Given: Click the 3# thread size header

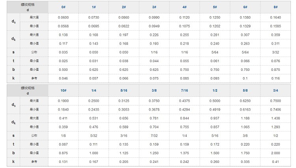Looking at the screenshot, I should click(x=154, y=7).
